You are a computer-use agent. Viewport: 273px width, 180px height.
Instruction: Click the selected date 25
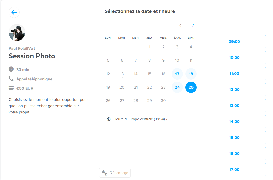tap(191, 87)
